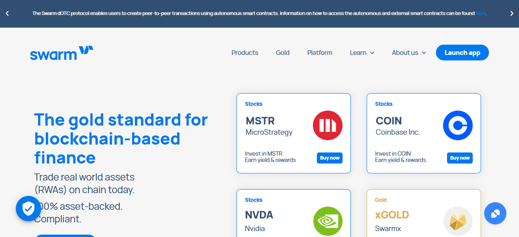Click the Launch app button
This screenshot has height=237, width=519.
point(462,53)
